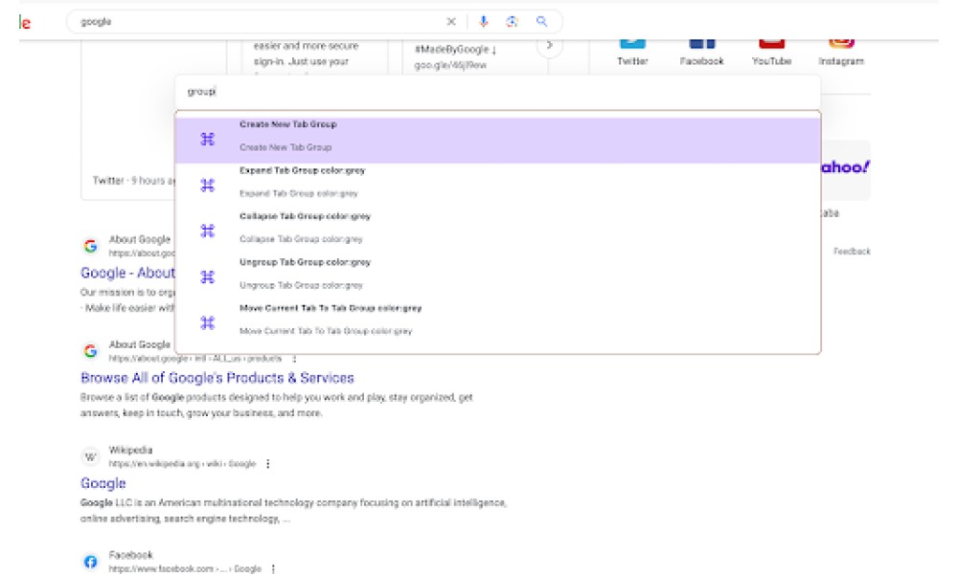Advance the carousel with the right arrow
The height and width of the screenshot is (574, 958).
click(549, 46)
